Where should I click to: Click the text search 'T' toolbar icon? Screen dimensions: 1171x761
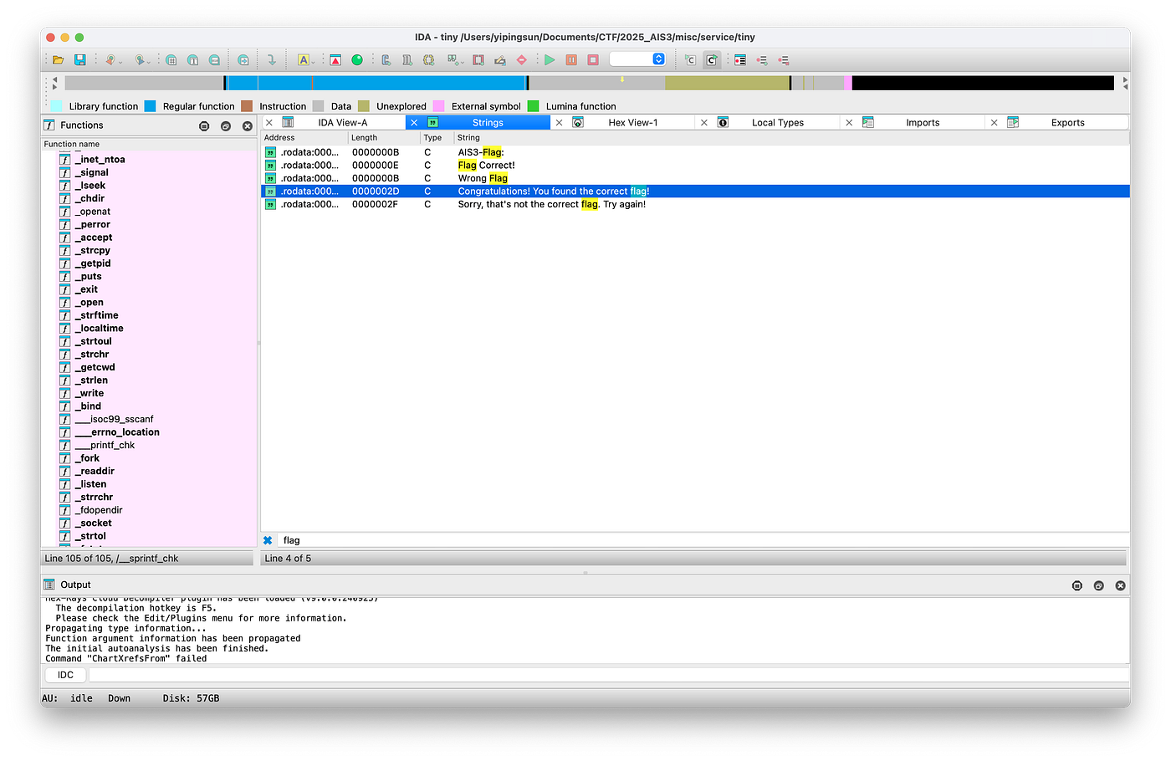click(x=192, y=60)
